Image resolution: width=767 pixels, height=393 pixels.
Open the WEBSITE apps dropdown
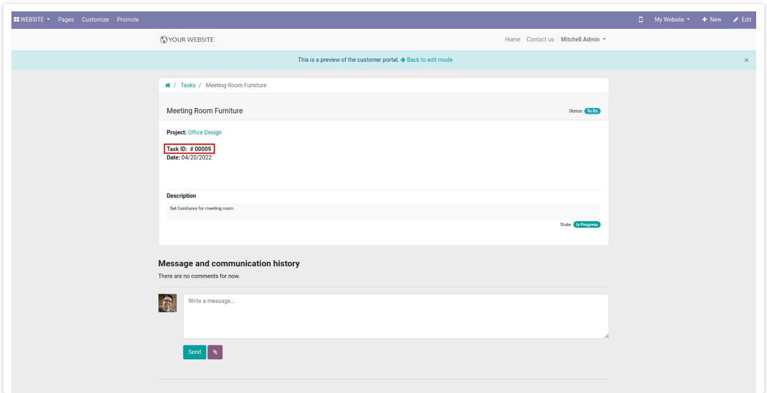[x=32, y=20]
